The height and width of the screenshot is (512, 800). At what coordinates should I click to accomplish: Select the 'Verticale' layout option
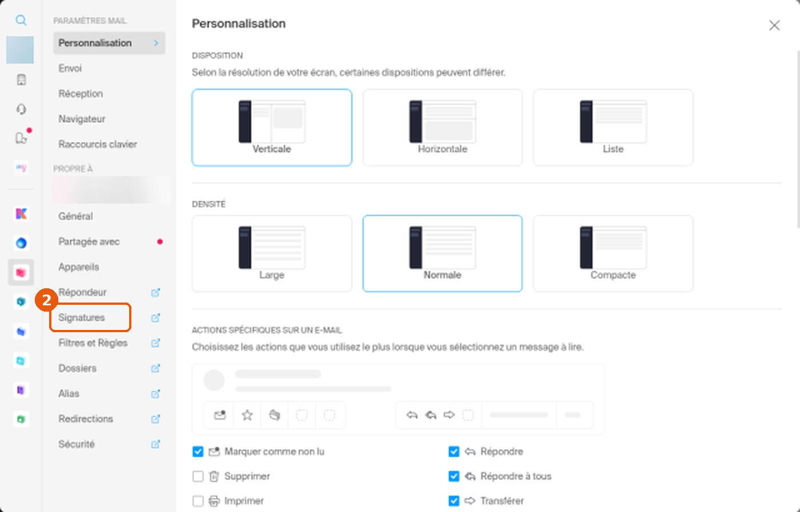point(272,127)
